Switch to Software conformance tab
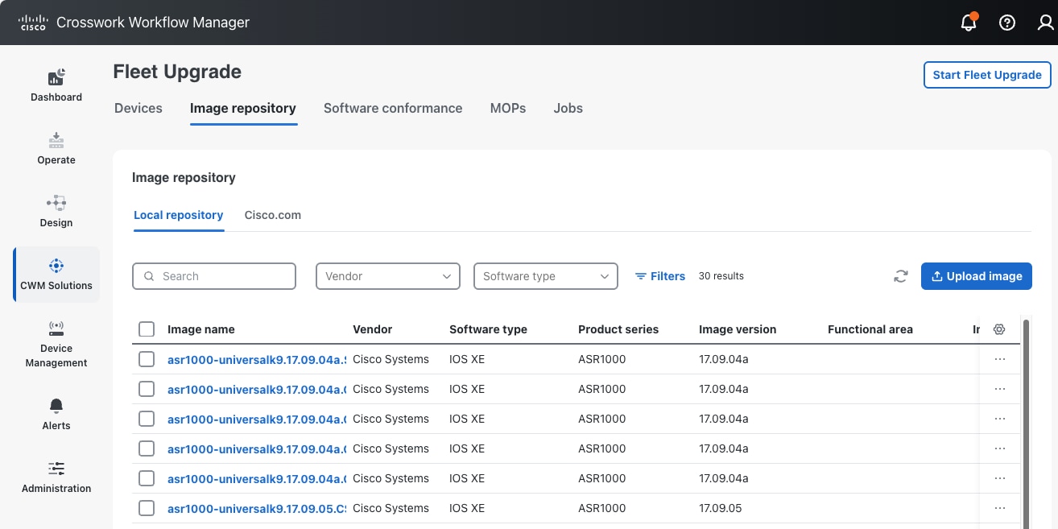Viewport: 1058px width, 529px height. tap(393, 108)
